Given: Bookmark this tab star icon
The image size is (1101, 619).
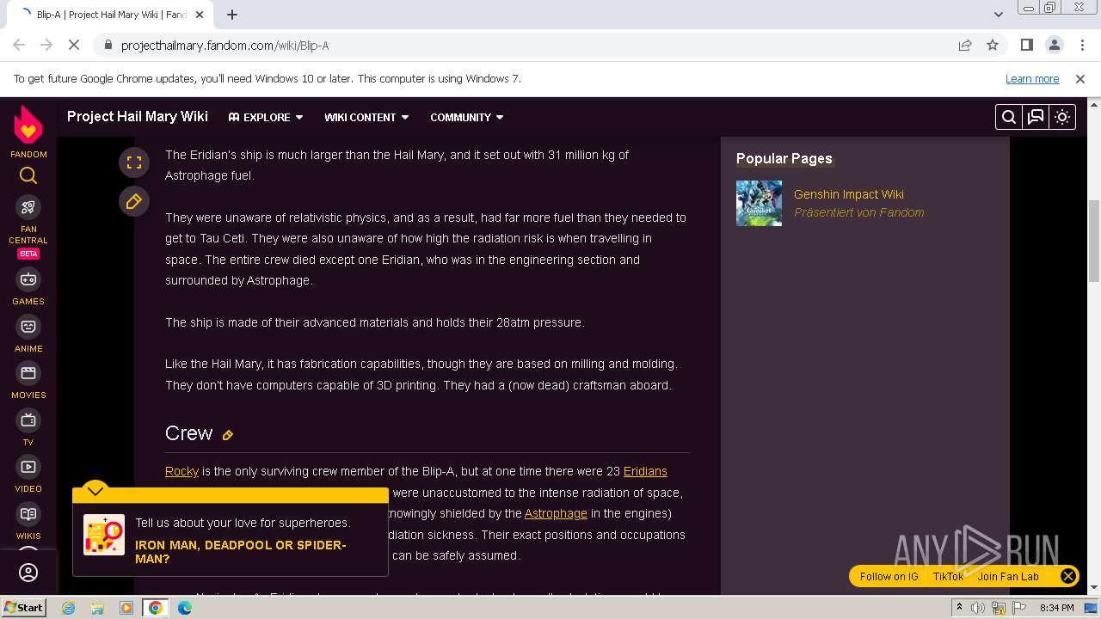Looking at the screenshot, I should (x=993, y=45).
